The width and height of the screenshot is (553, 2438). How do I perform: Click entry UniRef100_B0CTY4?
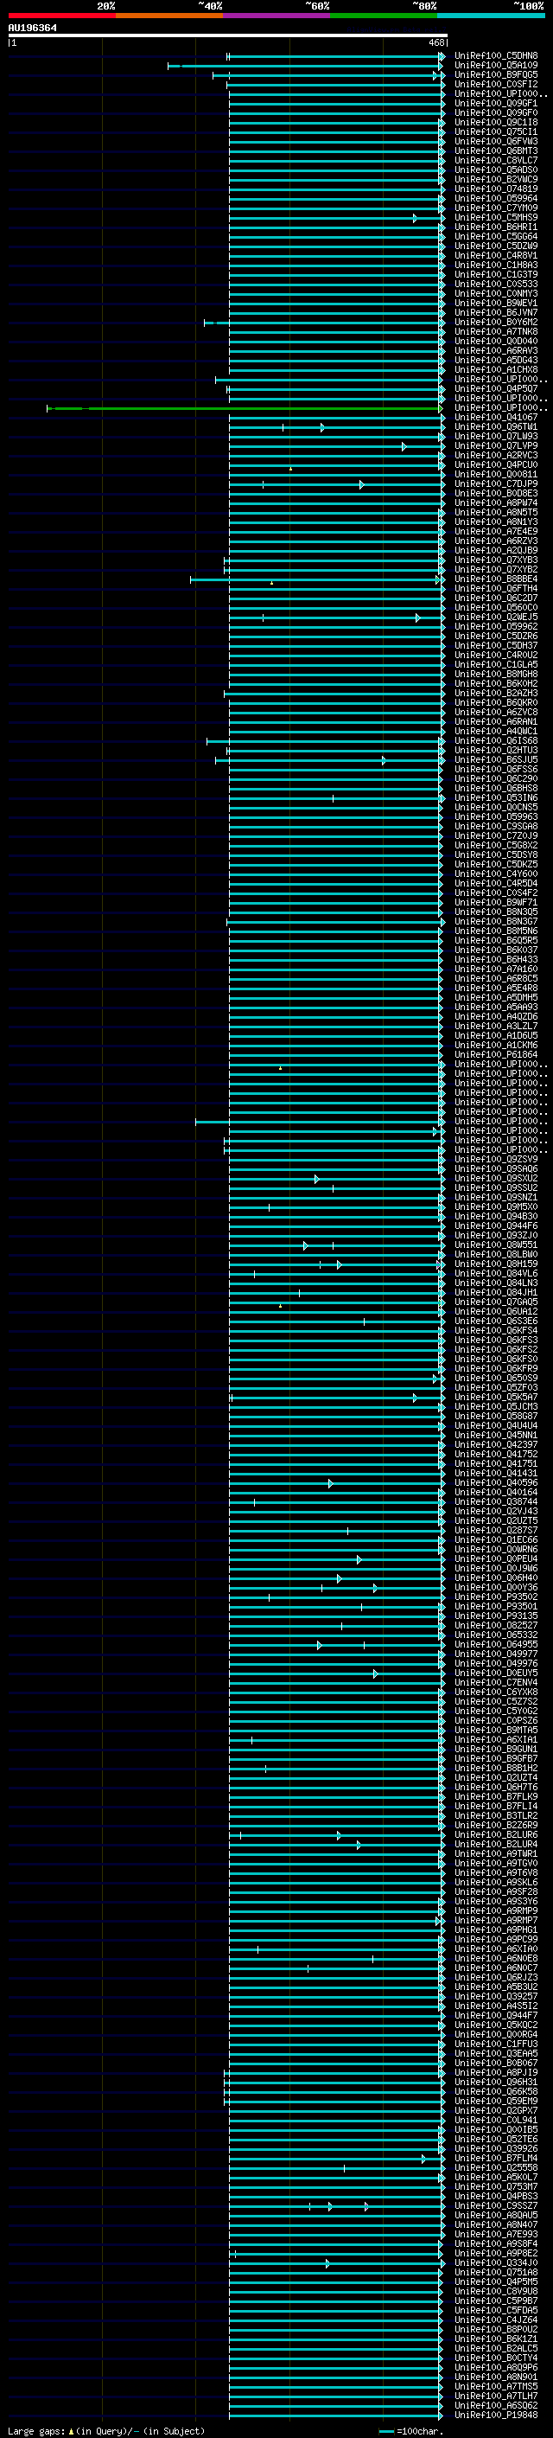click(x=496, y=2358)
